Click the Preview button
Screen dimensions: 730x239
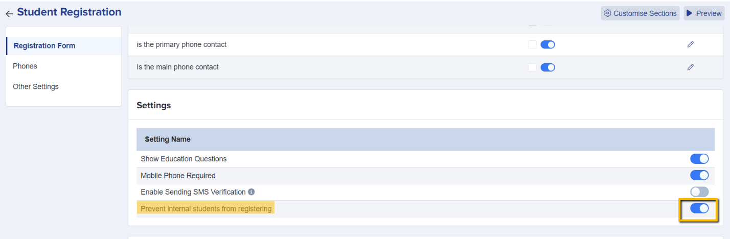click(x=704, y=13)
